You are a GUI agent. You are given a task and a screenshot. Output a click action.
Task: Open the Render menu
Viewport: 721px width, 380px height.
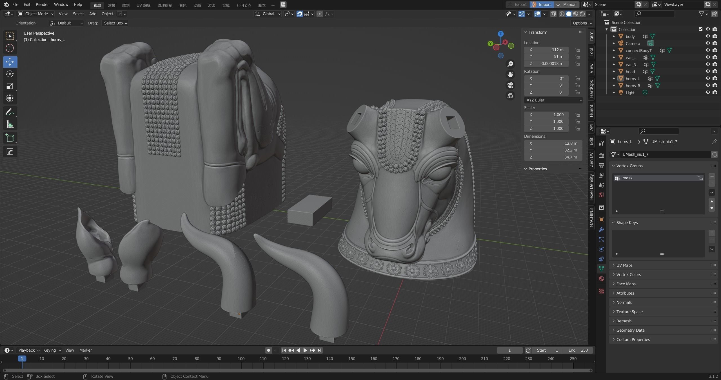tap(42, 4)
